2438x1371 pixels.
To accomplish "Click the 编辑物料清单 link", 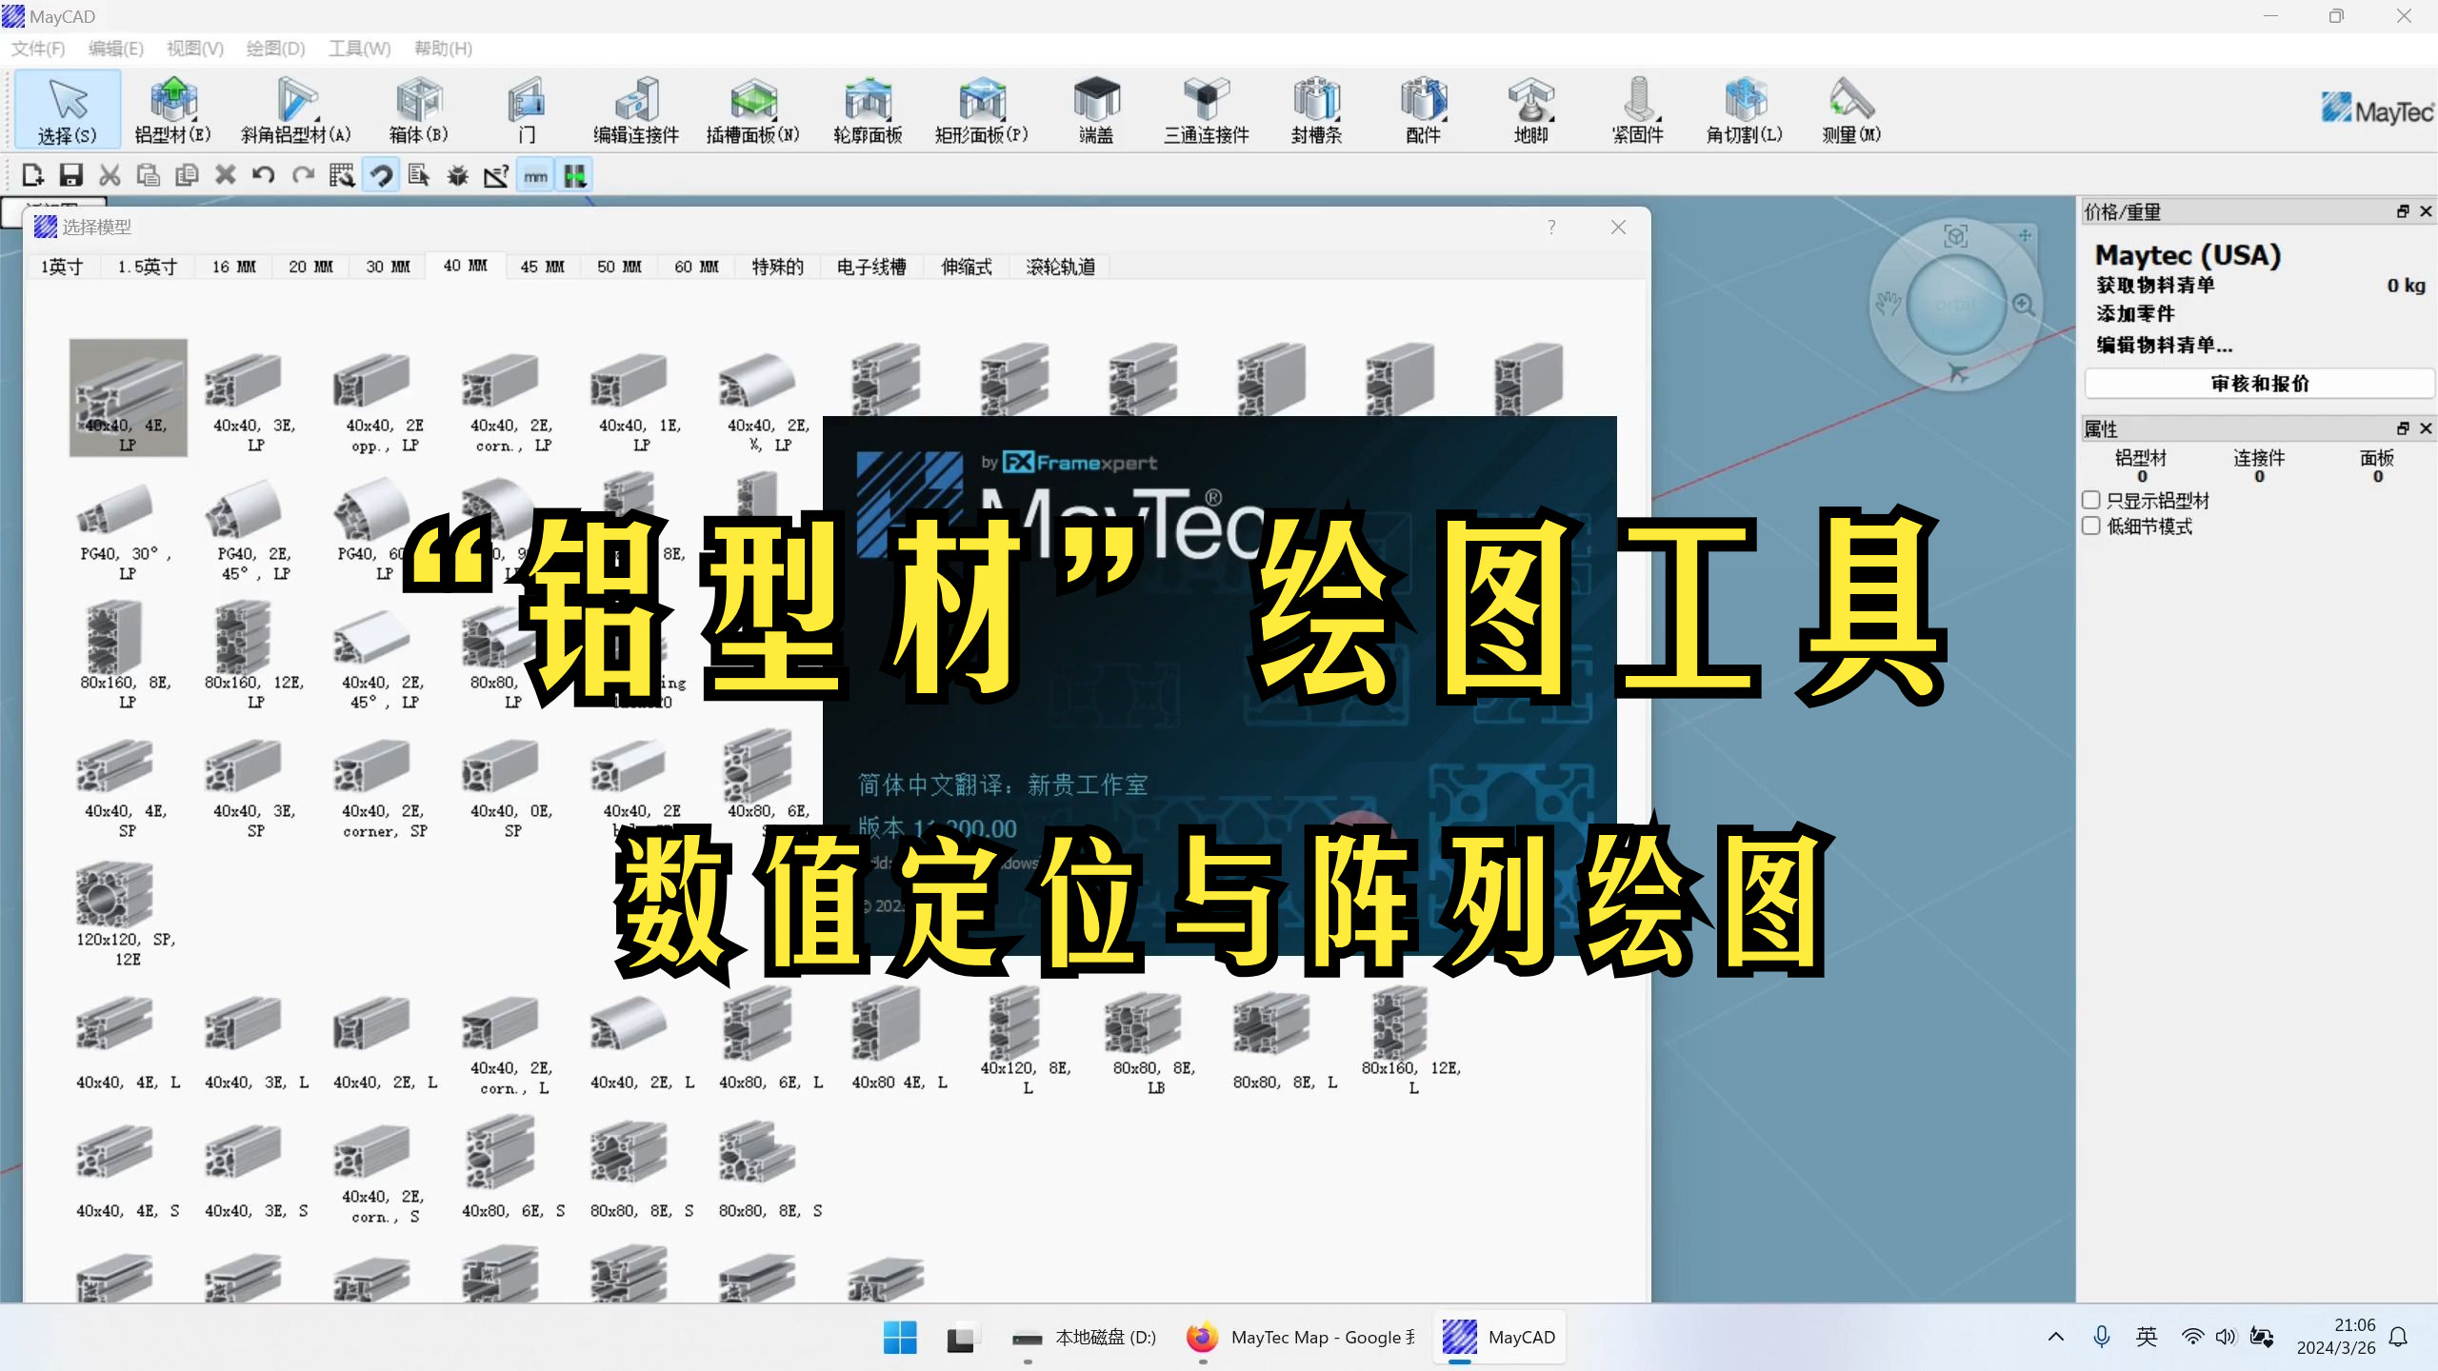I will 2162,345.
